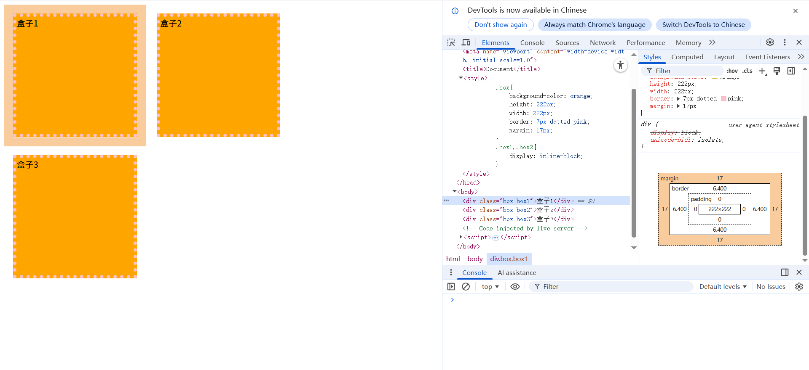Viewport: 809px width, 370px height.
Task: Collapse the body element tree node
Action: tap(454, 192)
